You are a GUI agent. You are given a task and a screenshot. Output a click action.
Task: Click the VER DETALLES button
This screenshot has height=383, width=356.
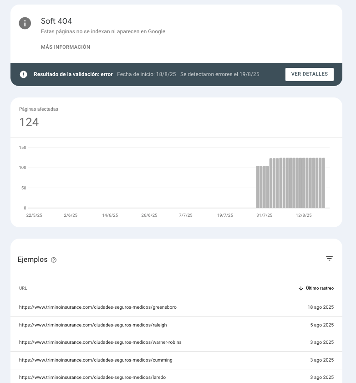point(309,74)
